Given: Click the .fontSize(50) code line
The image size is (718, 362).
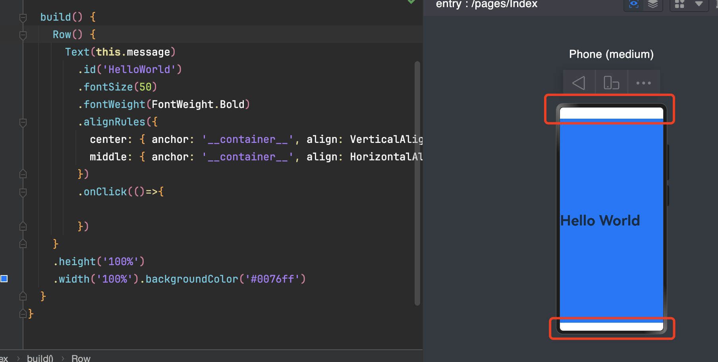Looking at the screenshot, I should point(118,87).
